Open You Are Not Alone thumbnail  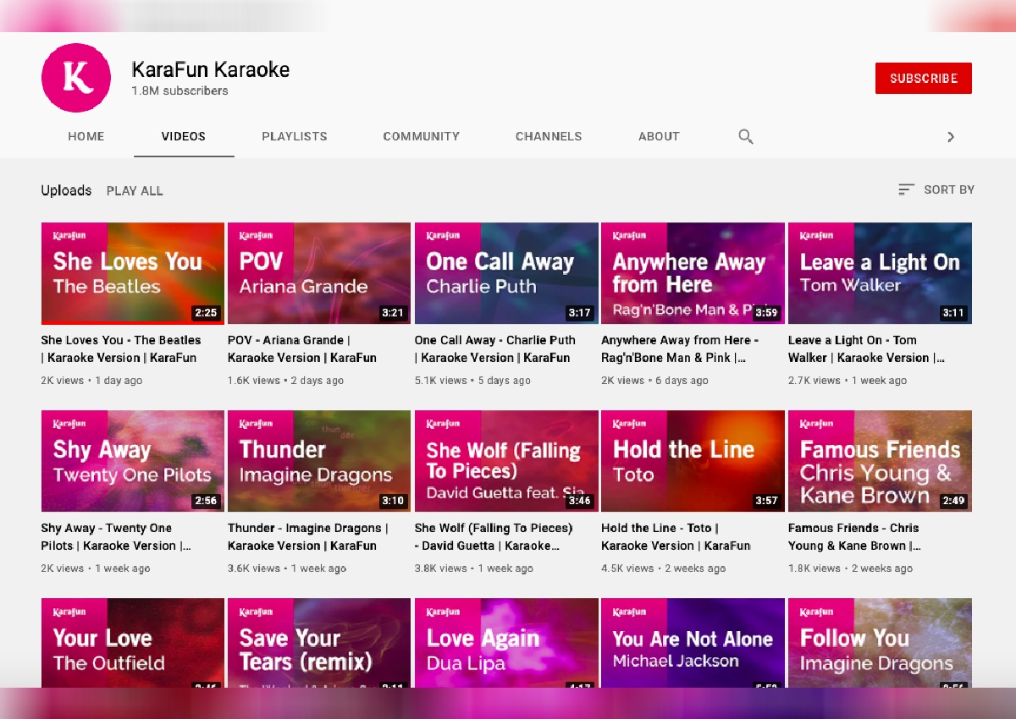[693, 643]
